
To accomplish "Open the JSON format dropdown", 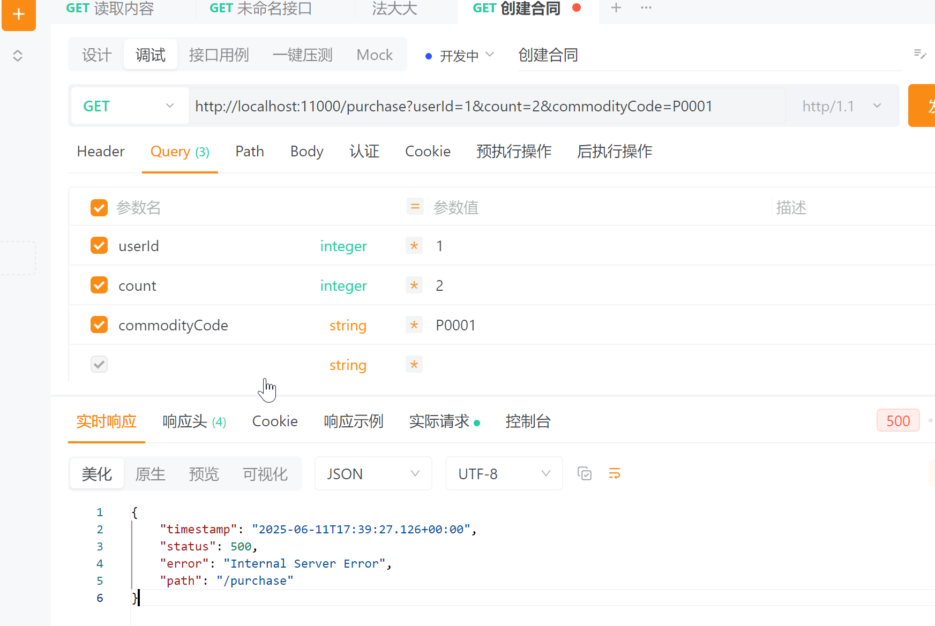I will pyautogui.click(x=373, y=473).
